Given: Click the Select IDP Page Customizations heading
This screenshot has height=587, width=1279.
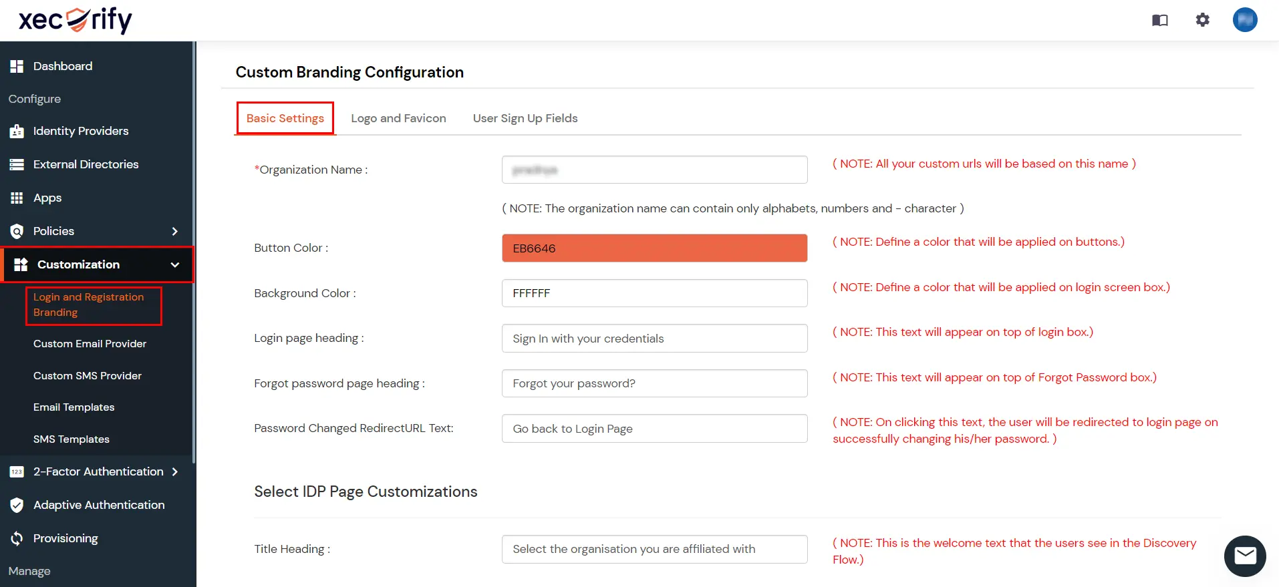Looking at the screenshot, I should pyautogui.click(x=366, y=492).
